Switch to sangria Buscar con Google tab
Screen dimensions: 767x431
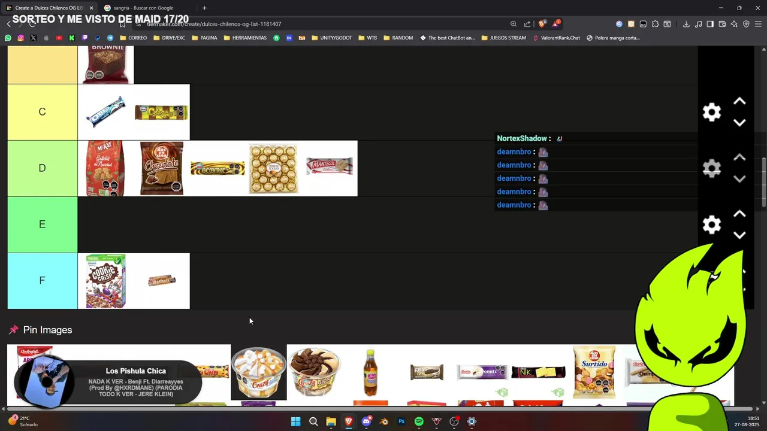point(144,8)
